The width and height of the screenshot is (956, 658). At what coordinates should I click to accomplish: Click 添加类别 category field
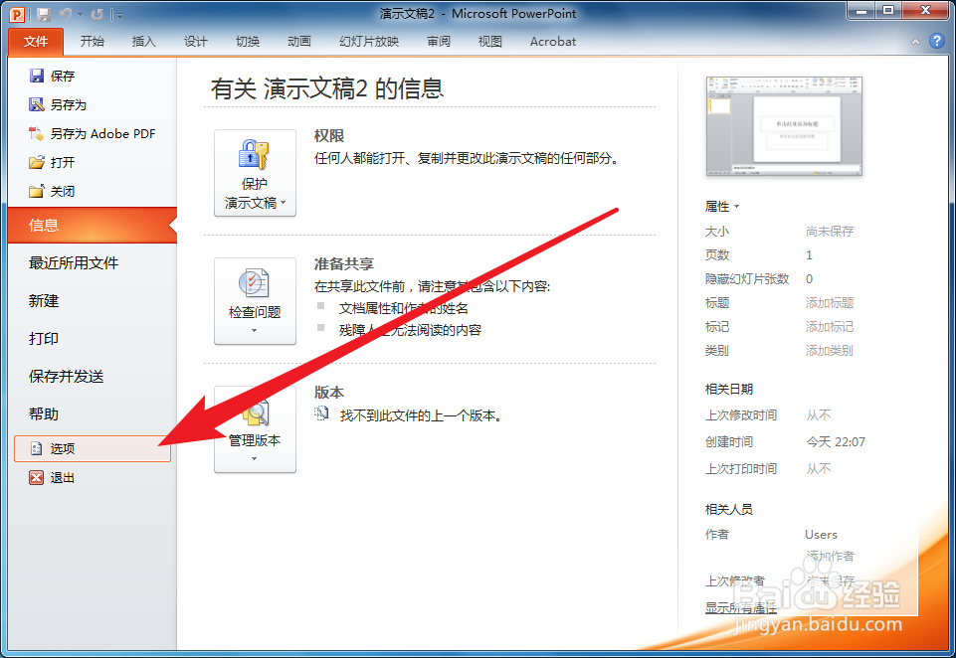830,350
